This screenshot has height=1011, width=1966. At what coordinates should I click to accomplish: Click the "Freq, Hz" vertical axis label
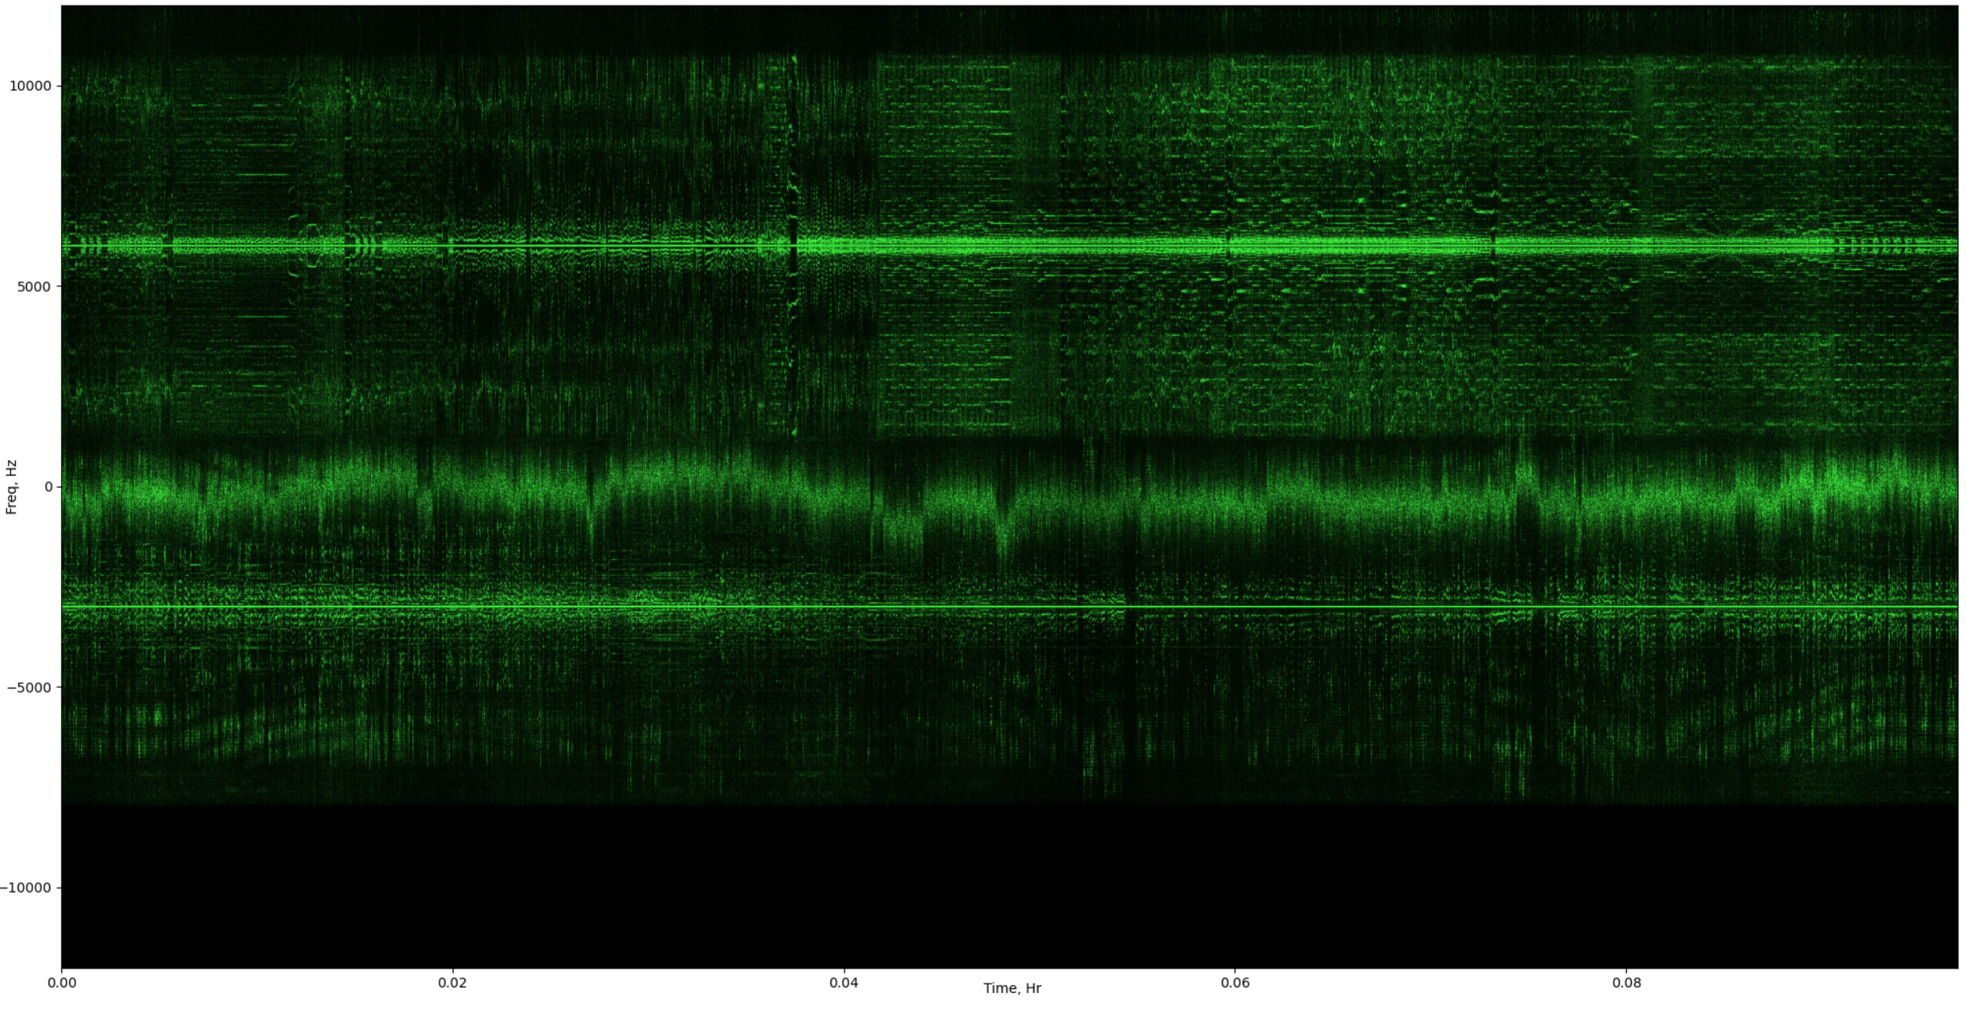11,487
